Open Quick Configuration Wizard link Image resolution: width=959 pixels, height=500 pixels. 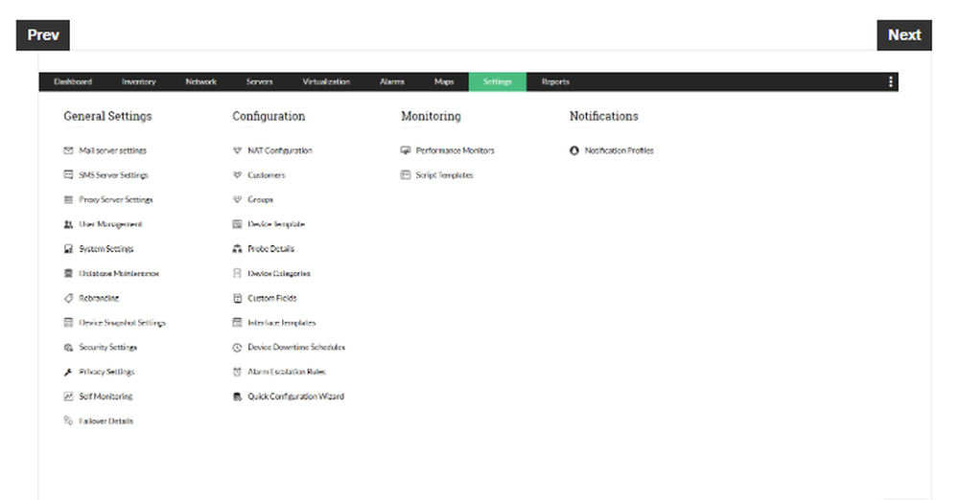click(296, 397)
